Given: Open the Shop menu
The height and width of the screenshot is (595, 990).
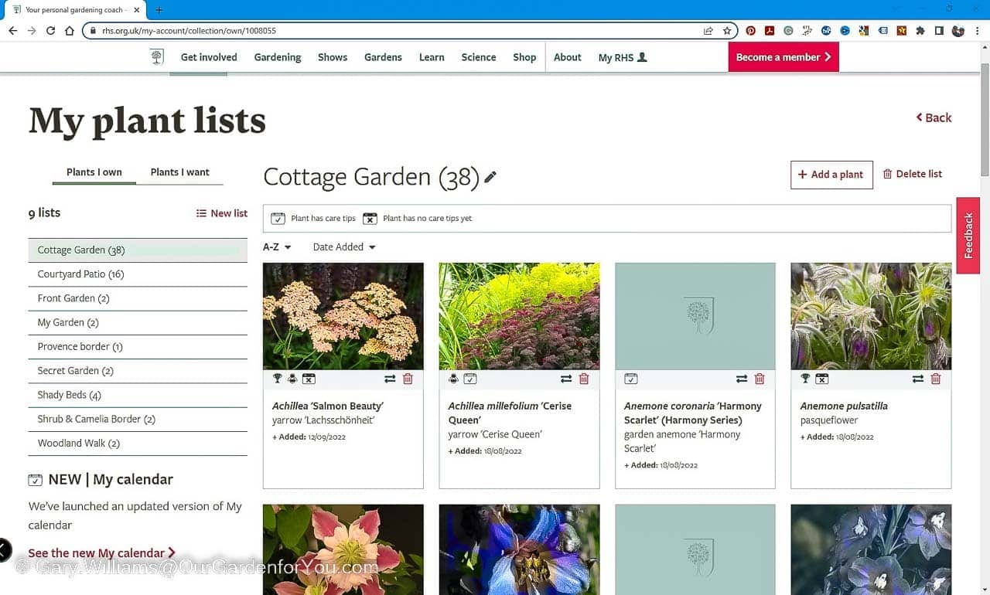Looking at the screenshot, I should pos(524,57).
